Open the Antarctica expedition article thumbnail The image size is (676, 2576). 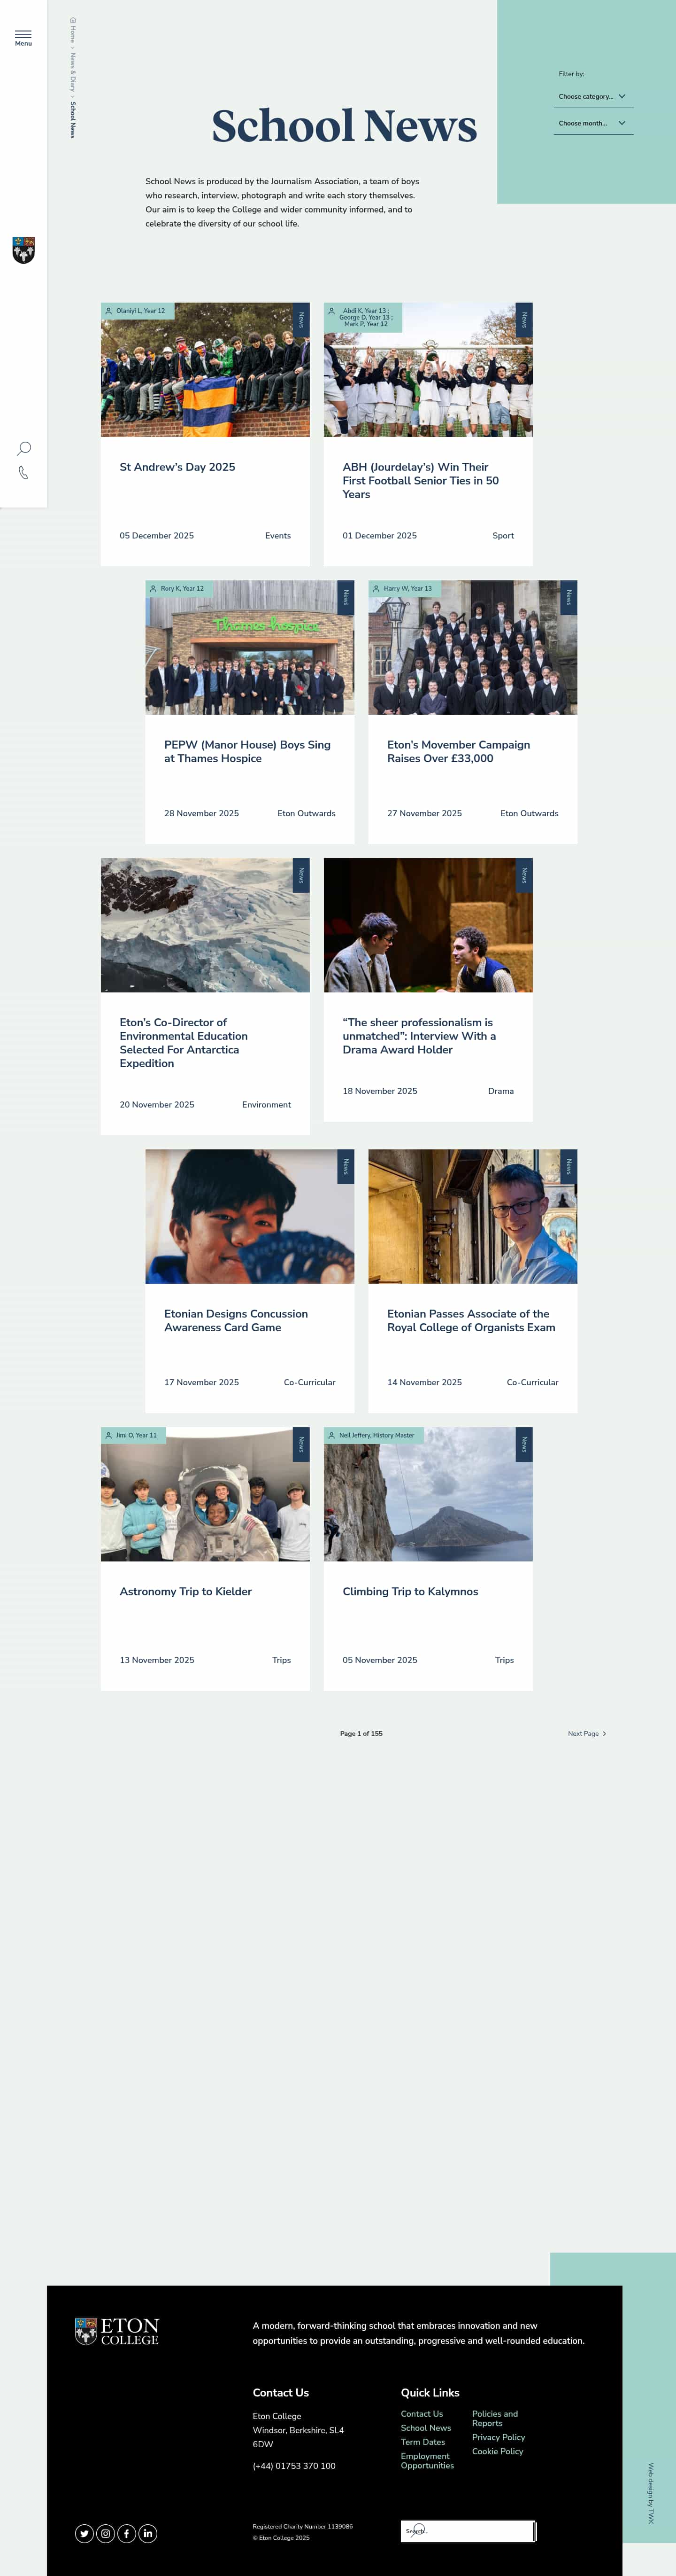(x=205, y=925)
